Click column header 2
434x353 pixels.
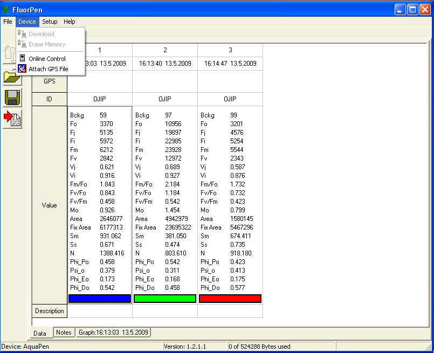165,50
